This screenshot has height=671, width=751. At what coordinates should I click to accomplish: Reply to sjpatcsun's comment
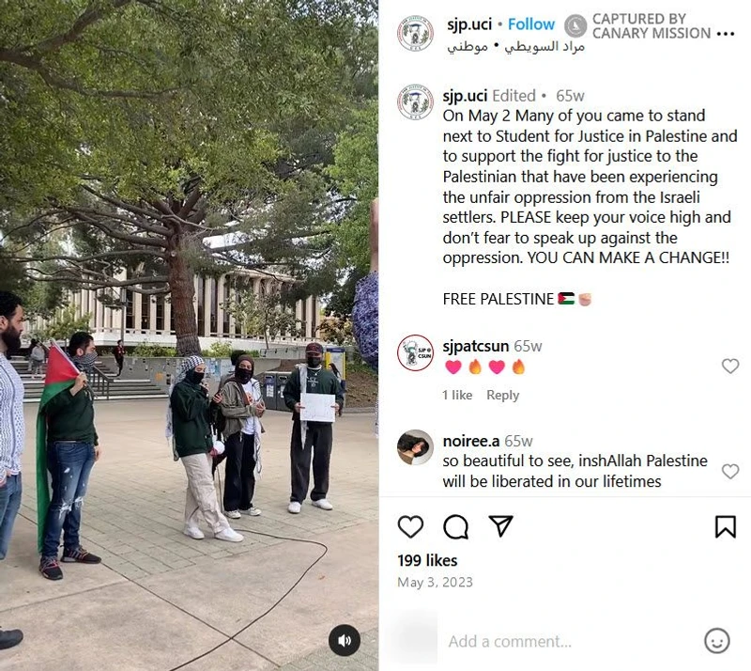coord(502,395)
